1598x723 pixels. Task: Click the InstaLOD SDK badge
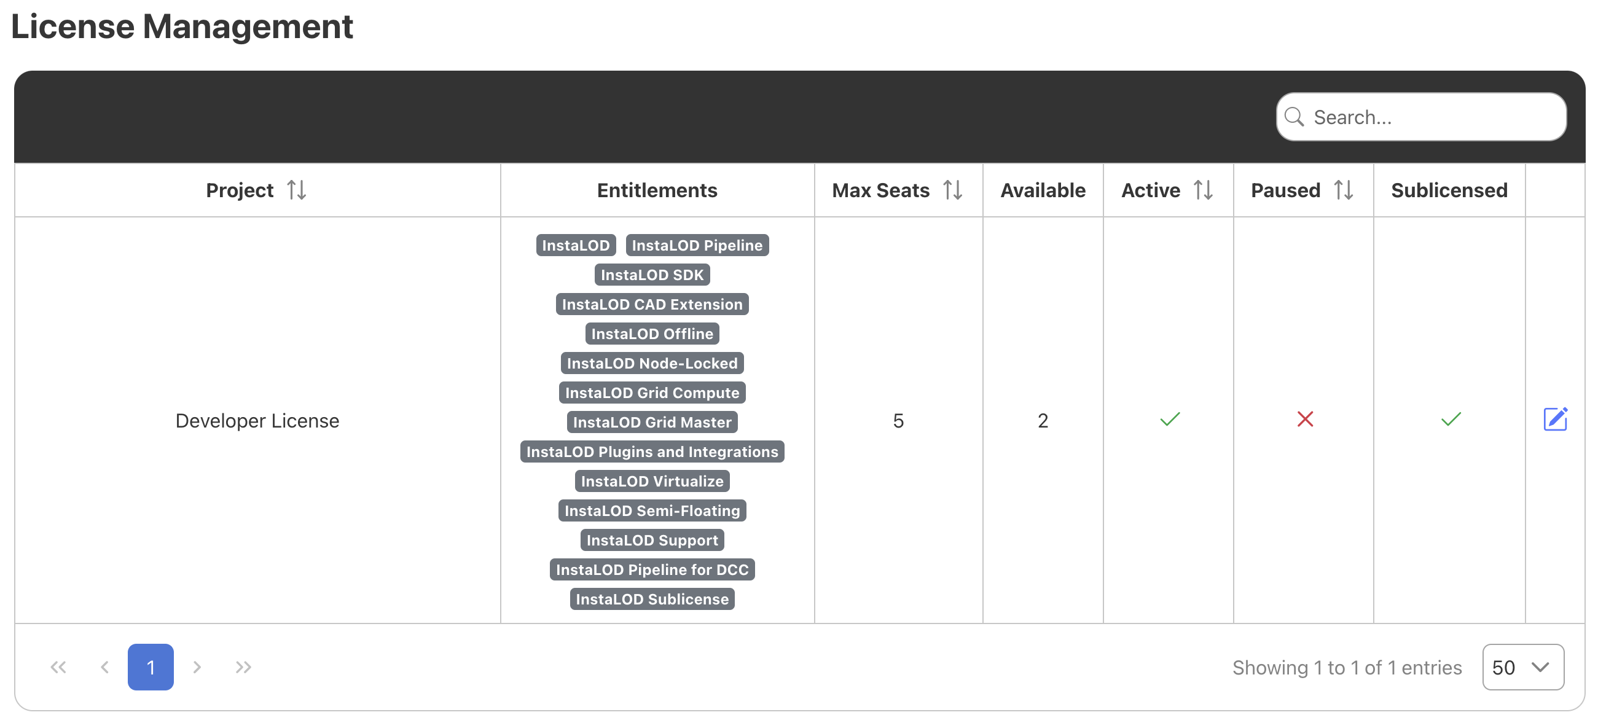pyautogui.click(x=652, y=275)
